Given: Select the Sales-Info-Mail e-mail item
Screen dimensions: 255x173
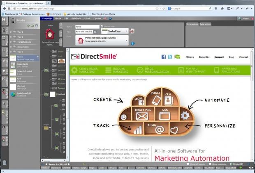Looking at the screenshot, I should (x=24, y=73).
